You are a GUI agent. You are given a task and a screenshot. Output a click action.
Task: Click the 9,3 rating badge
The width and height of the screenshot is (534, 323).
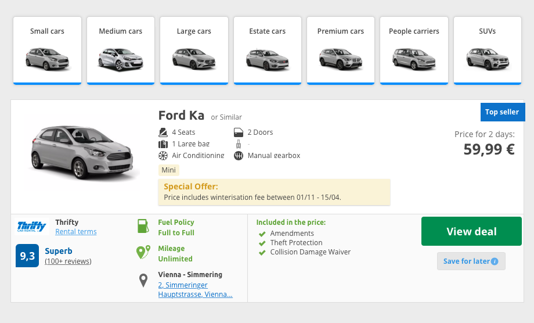(27, 256)
